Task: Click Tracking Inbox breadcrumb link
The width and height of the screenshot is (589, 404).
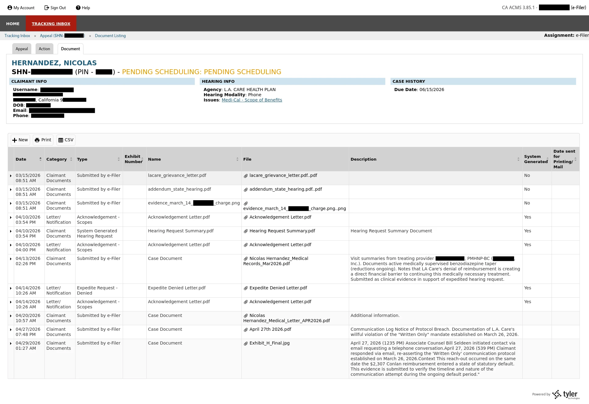Action: 17,36
